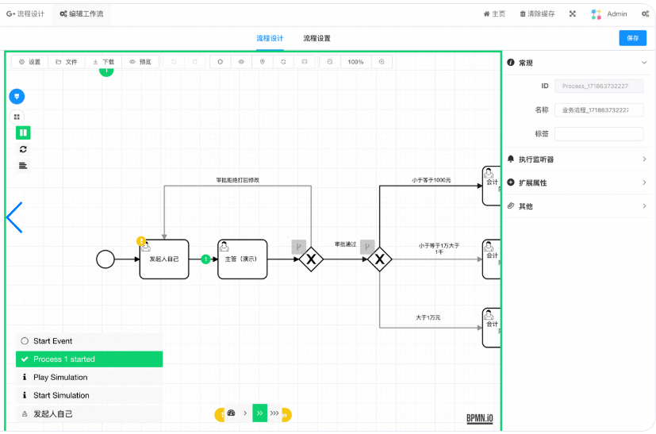Click the location pin toolbar icon

point(263,62)
